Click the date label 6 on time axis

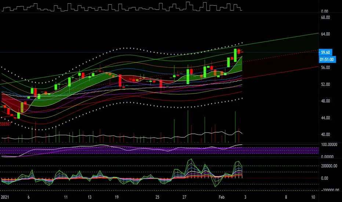click(29, 197)
